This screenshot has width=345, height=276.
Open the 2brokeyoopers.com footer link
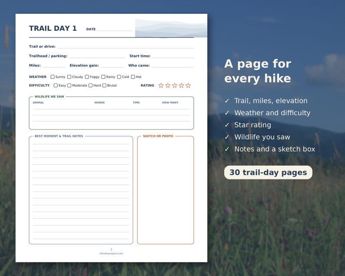[x=111, y=253]
